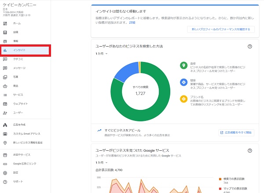This screenshot has width=264, height=193.
Task: Open help icon for Google サービス card
Action: point(249,151)
